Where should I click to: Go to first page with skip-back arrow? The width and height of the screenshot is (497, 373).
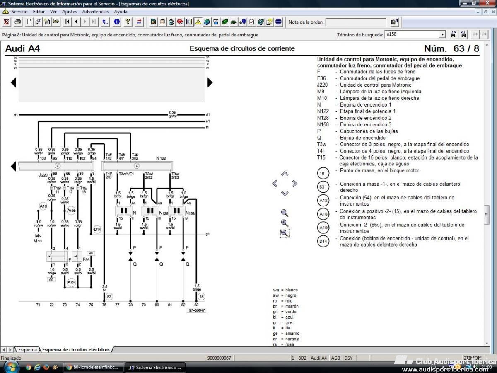pyautogui.click(x=67, y=22)
